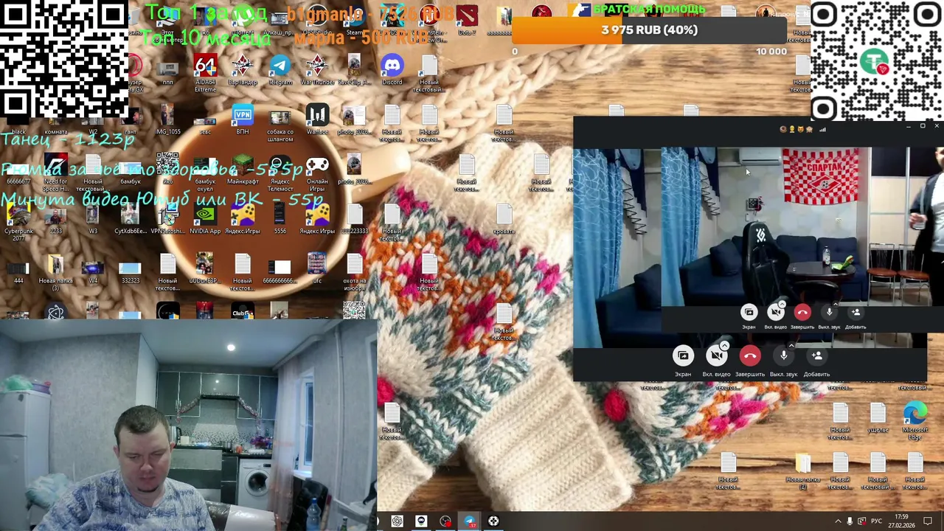Open the Microsoft Edge desktop shortcut
The image size is (944, 531).
point(914,421)
